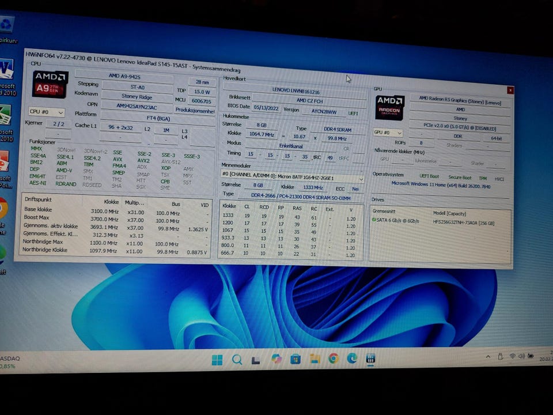The width and height of the screenshot is (553, 415).
Task: Open the Recycle Bin desktop icon
Action: [7, 30]
